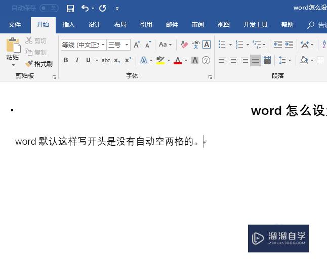Screen dimensions: 327x259
Task: Click the Redo/Repeat icon
Action: pyautogui.click(x=102, y=9)
